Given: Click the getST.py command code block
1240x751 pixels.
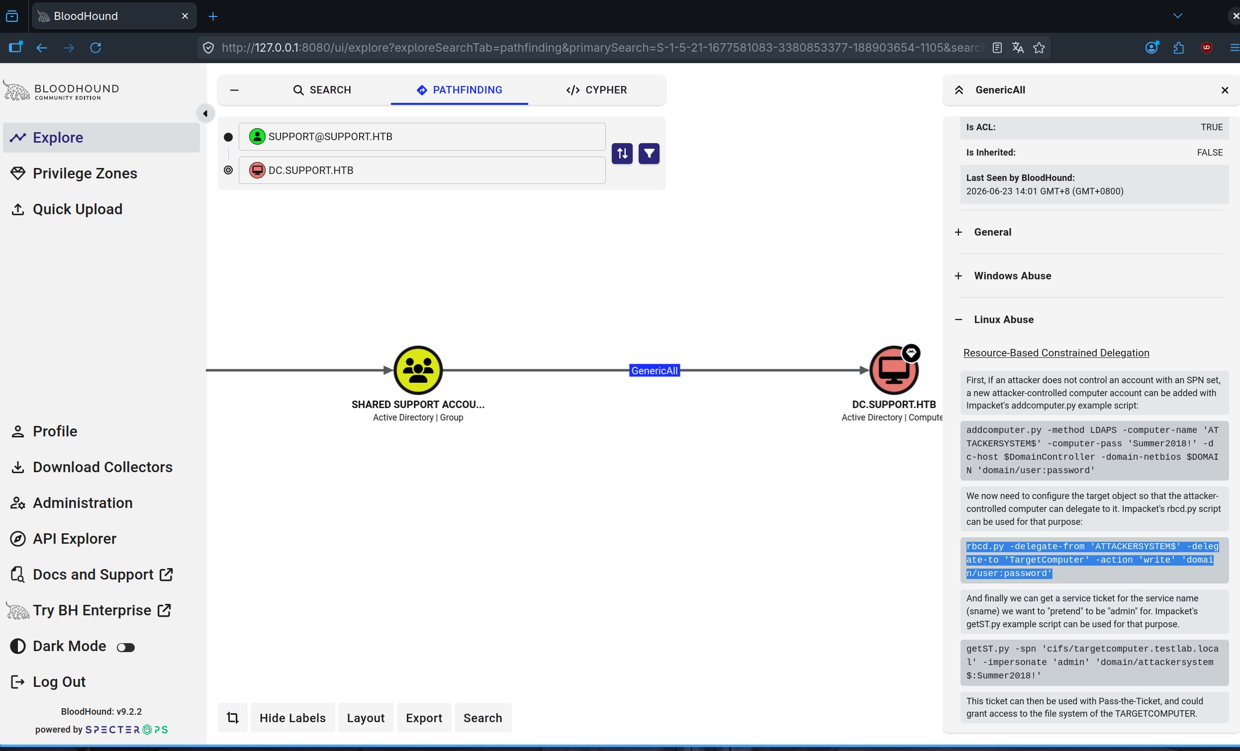Looking at the screenshot, I should tap(1094, 662).
